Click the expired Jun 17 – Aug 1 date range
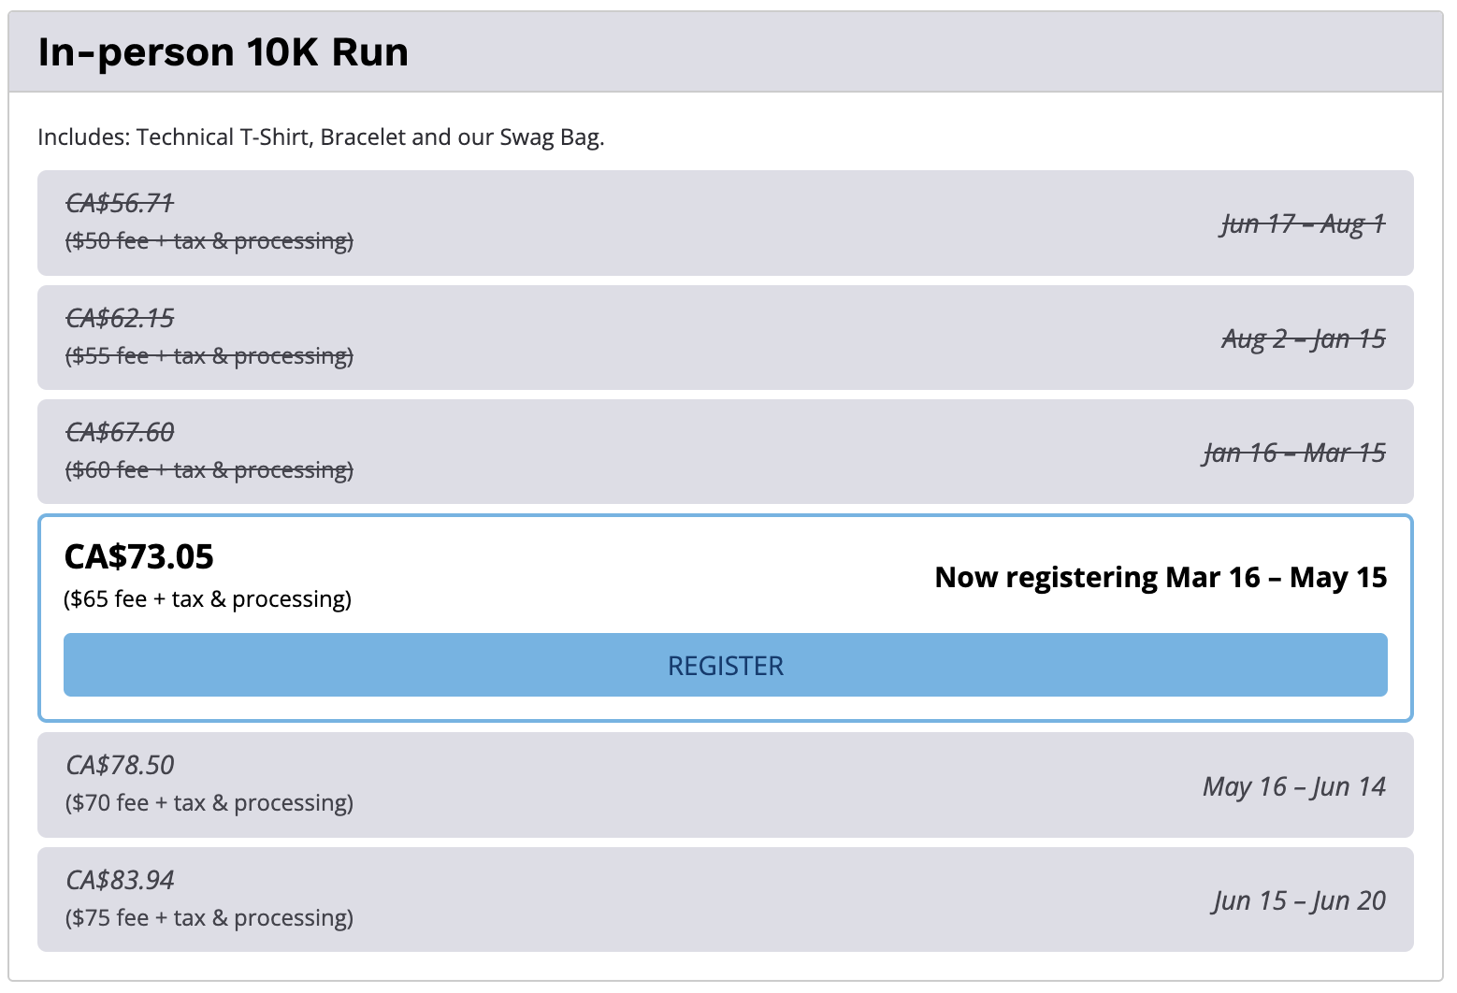Viewport: 1457px width, 993px height. pyautogui.click(x=1303, y=224)
